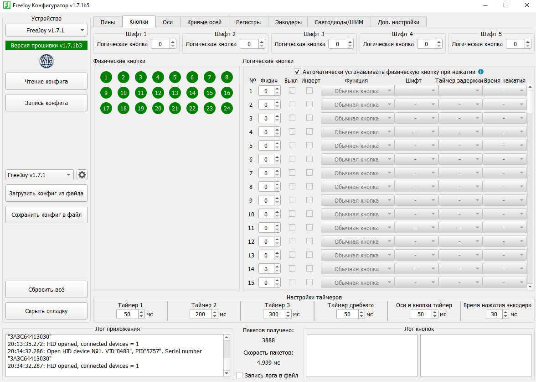
Task: Click physical button indicator 7
Action: [x=210, y=78]
